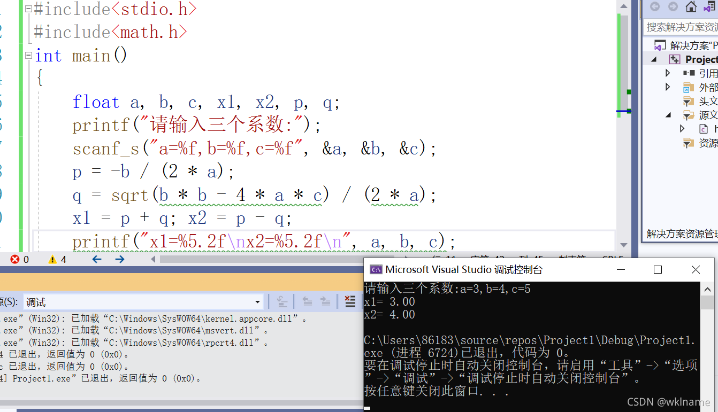This screenshot has width=718, height=412.
Task: Click the float variable declaration line
Action: pyautogui.click(x=207, y=103)
